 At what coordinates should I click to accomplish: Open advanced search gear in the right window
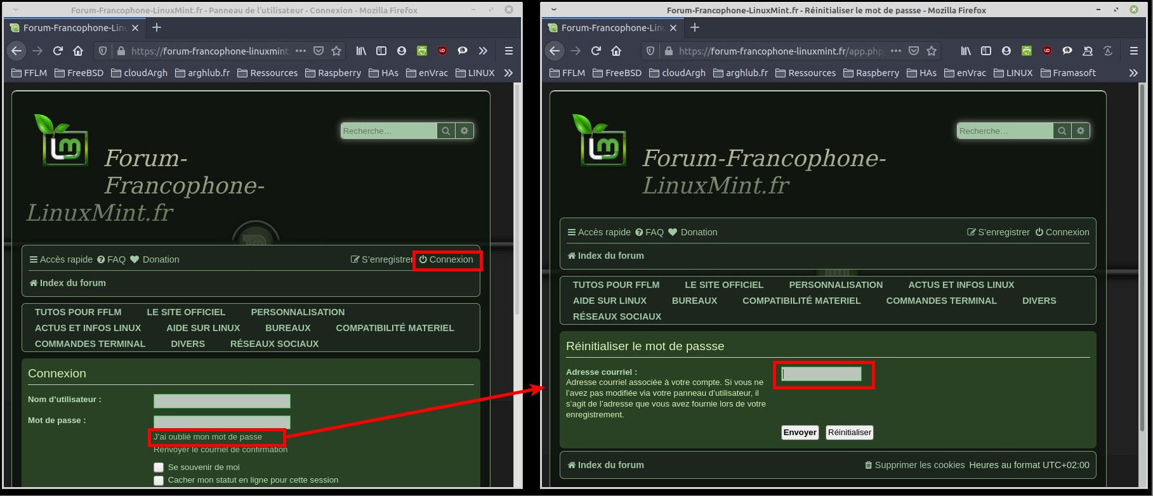tap(1081, 131)
